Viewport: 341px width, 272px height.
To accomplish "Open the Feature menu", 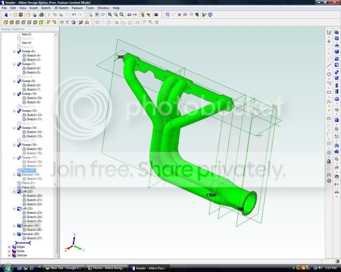I will (77, 8).
